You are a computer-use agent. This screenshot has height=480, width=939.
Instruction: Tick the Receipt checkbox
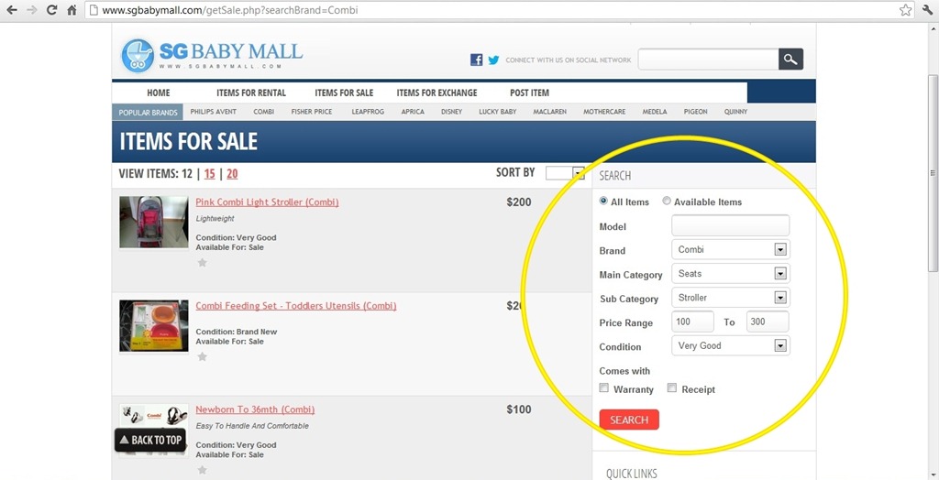(672, 388)
